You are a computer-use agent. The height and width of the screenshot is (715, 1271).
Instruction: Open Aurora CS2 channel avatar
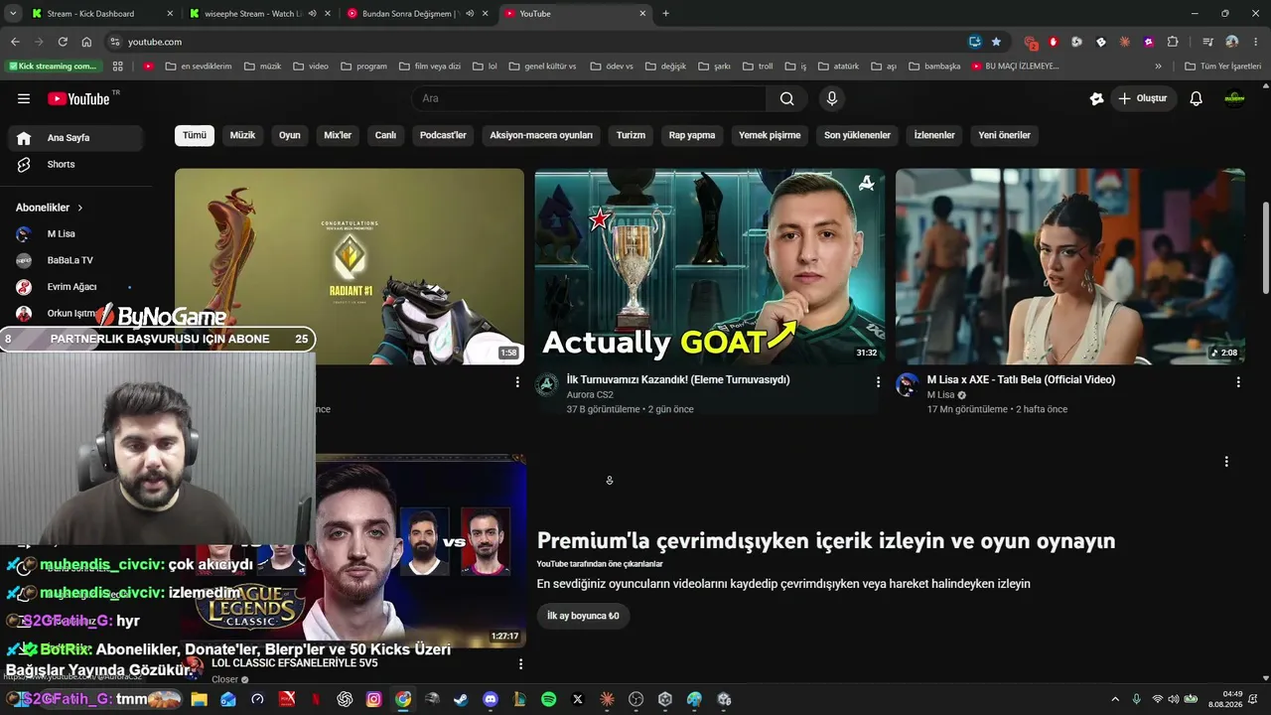pyautogui.click(x=547, y=385)
